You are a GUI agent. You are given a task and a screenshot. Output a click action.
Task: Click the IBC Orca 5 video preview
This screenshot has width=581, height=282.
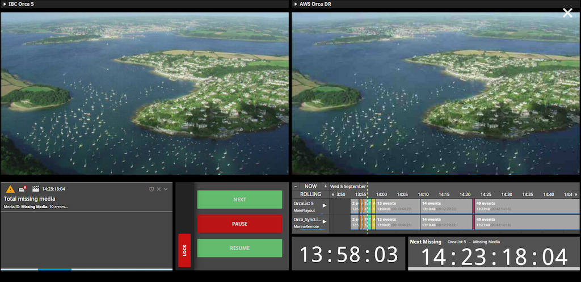point(145,94)
